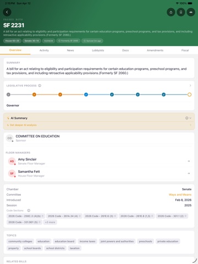
Task: Open Amy Sinclair arrow
Action: [189, 161]
